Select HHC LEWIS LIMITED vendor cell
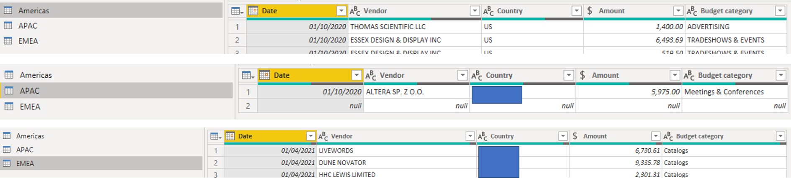 point(397,174)
